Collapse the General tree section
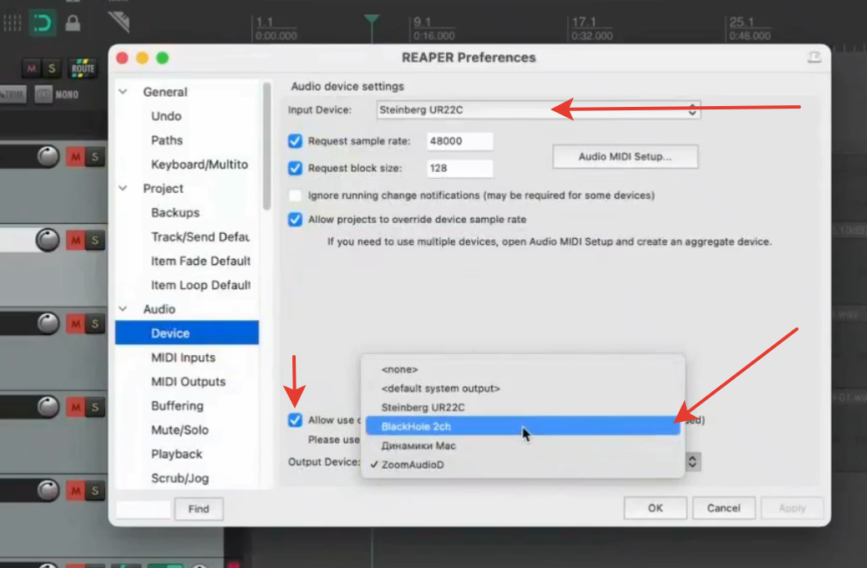 [x=123, y=92]
